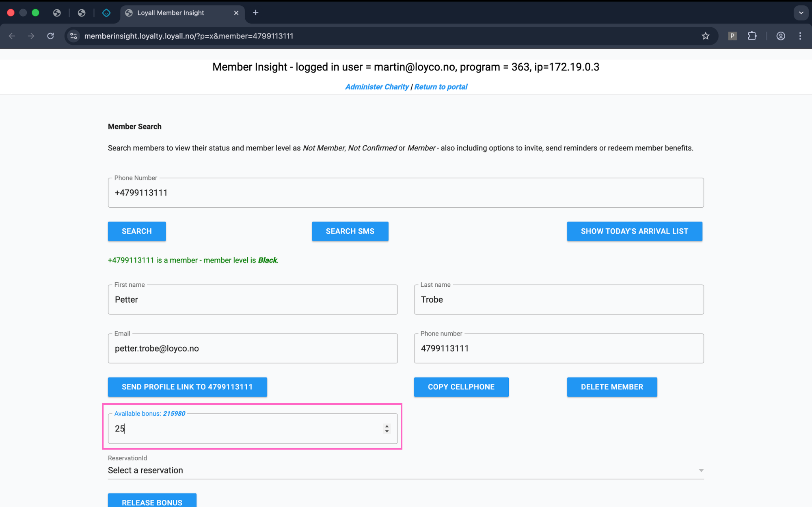Screen dimensions: 812x507
Task: Click the P extension icon
Action: pos(732,36)
